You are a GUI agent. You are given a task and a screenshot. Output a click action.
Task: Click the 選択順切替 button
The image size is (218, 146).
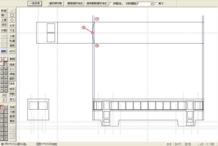point(55,4)
